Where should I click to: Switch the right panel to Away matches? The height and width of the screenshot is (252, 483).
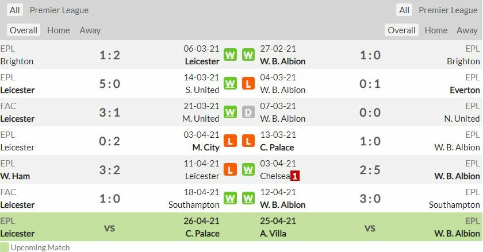pos(467,30)
